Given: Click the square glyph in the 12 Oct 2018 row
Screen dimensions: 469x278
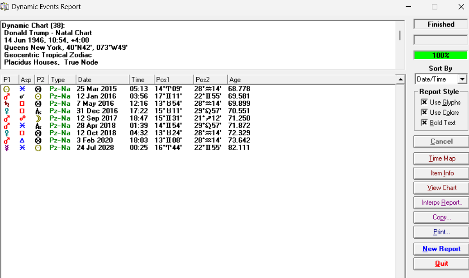Looking at the screenshot, I should (22, 133).
